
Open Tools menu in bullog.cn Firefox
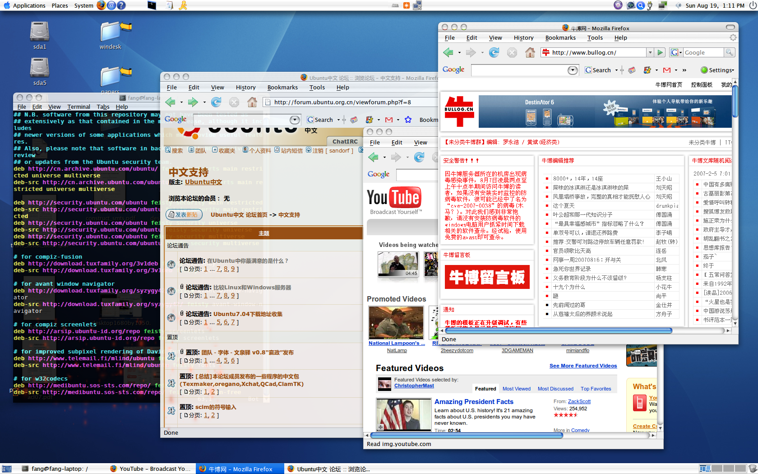pyautogui.click(x=595, y=38)
